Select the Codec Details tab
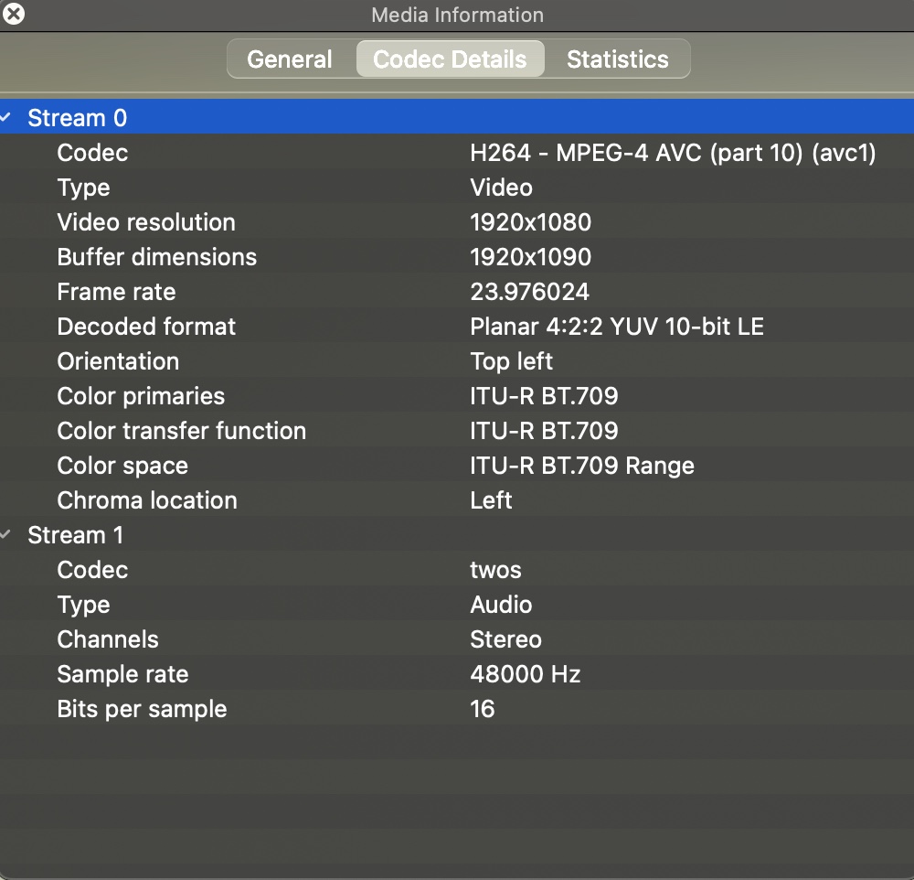The image size is (914, 880). pyautogui.click(x=450, y=59)
